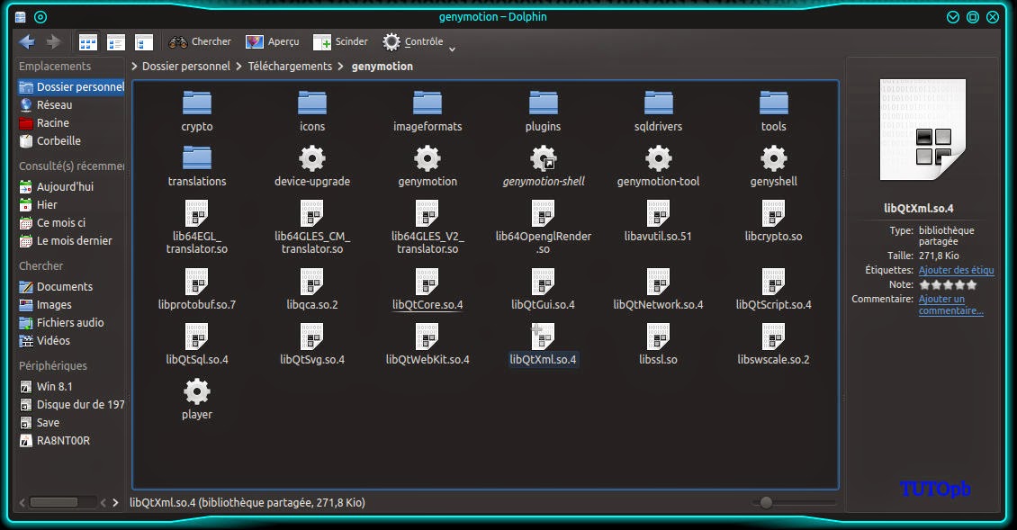Select the player executable

pos(197,400)
